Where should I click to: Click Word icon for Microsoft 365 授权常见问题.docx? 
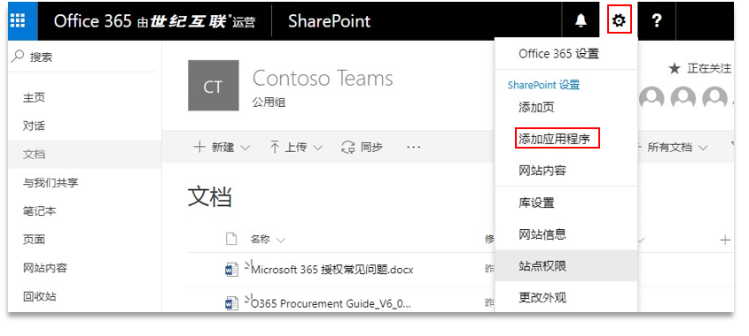231,271
